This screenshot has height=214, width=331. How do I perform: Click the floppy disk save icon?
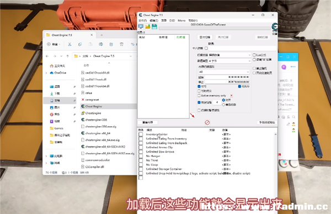pyautogui.click(x=154, y=27)
